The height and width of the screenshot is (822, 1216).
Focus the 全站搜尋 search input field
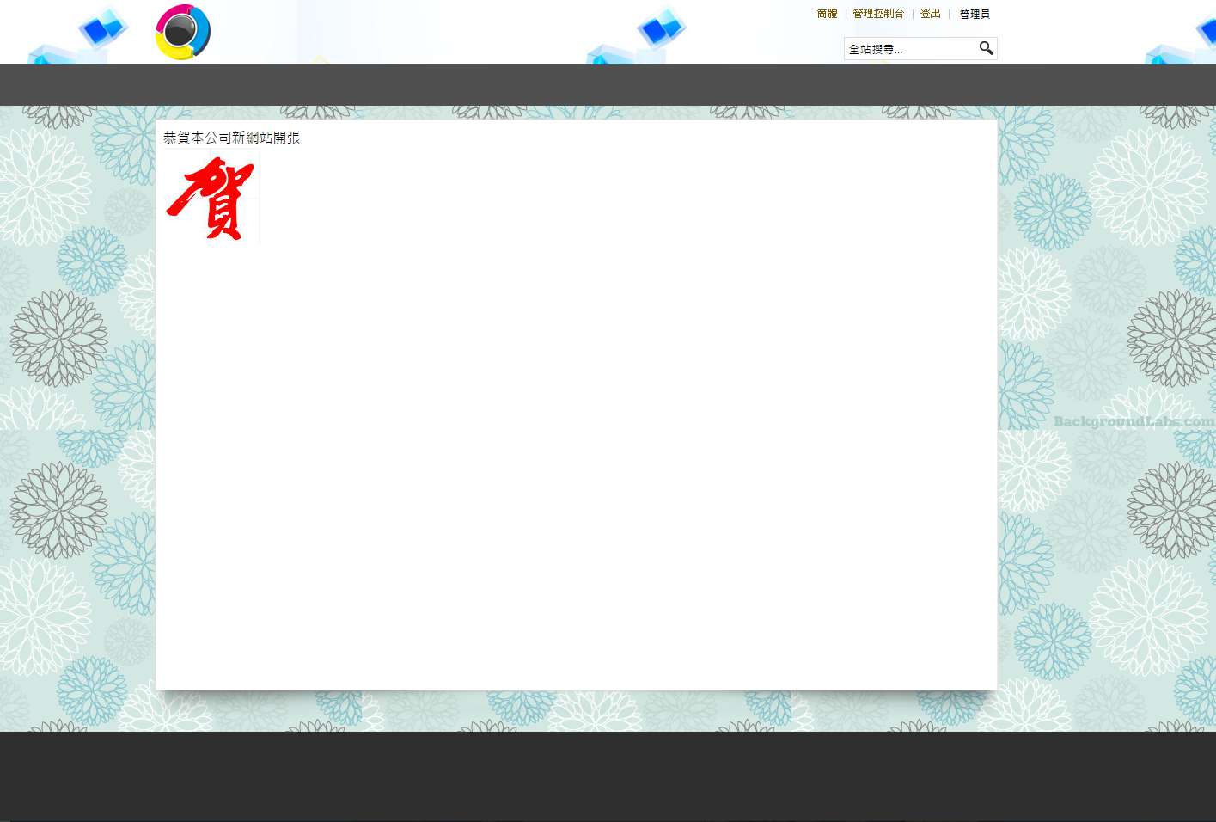click(x=909, y=49)
